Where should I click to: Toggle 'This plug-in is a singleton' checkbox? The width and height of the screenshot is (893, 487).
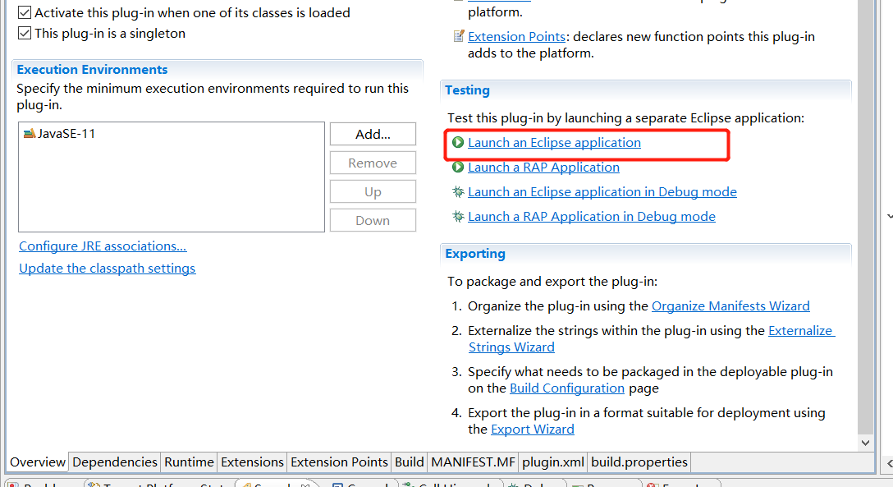(25, 33)
